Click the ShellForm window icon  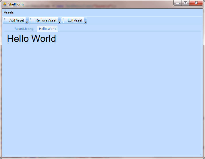[5, 4]
